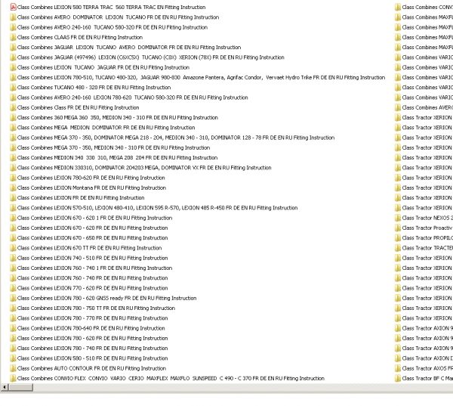
Task: Select folder icon for LEXION 780 - 620 GNSS ready
Action: click(x=13, y=298)
